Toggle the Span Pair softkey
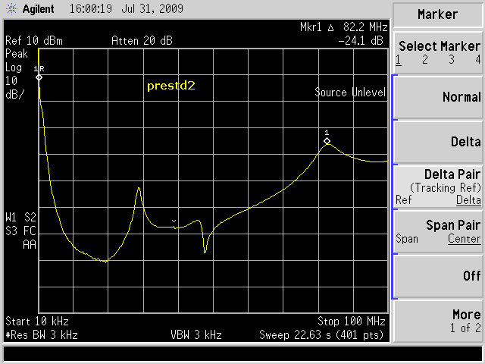Image resolution: width=485 pixels, height=364 pixels. pos(438,232)
